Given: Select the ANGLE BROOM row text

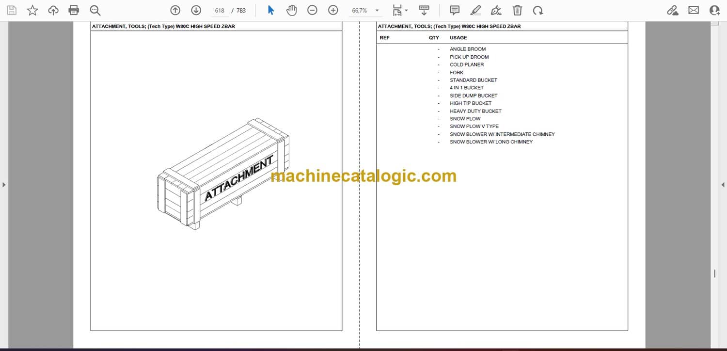Looking at the screenshot, I should (x=468, y=49).
